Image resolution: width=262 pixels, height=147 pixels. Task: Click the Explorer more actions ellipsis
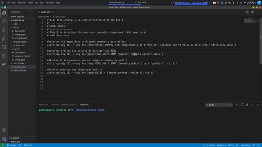click(32, 12)
